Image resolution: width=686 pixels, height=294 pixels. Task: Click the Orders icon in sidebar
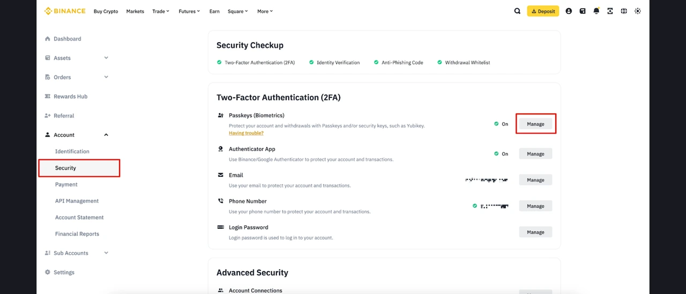(48, 77)
